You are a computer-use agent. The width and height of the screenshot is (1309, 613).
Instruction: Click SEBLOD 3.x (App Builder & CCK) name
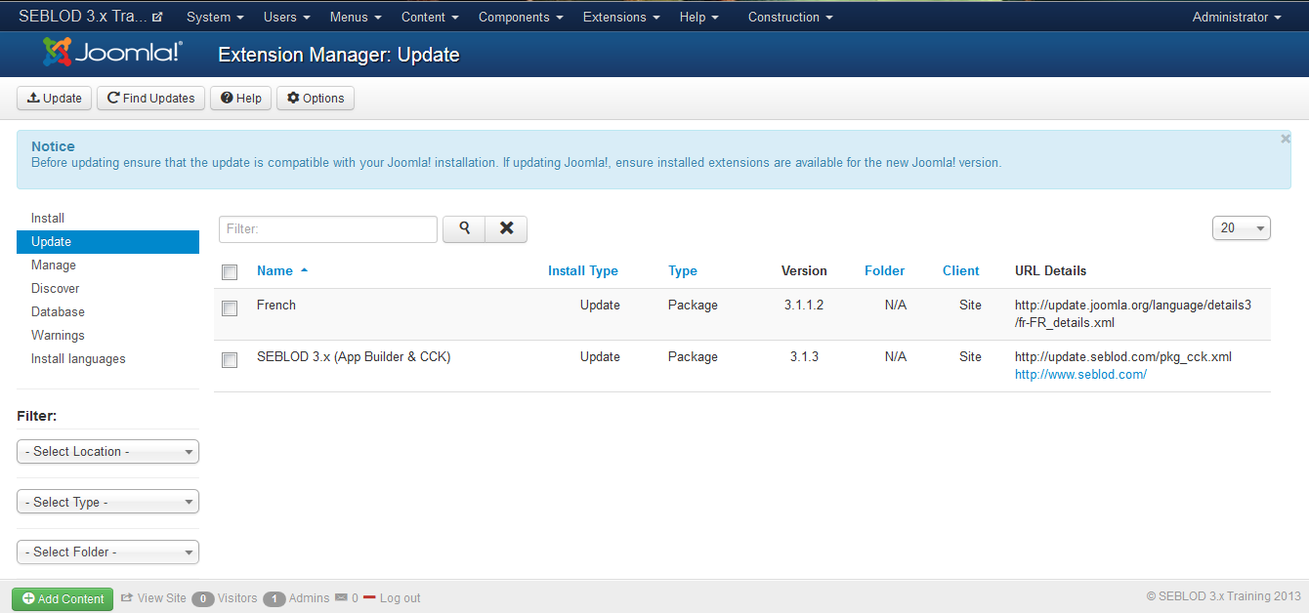pyautogui.click(x=354, y=356)
